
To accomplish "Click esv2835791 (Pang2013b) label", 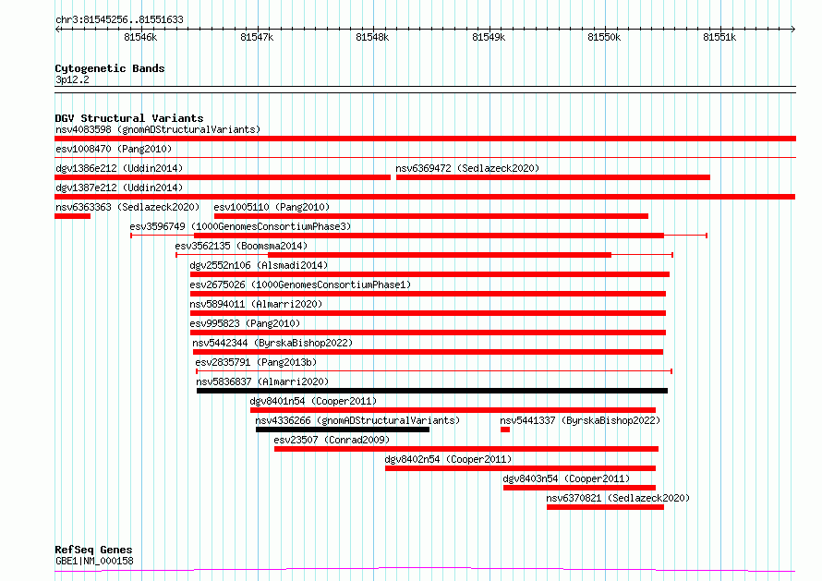I will point(256,362).
